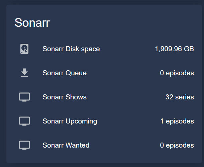Click the monitor icon next to Sonarr Shows
This screenshot has height=167, width=204.
coord(24,97)
